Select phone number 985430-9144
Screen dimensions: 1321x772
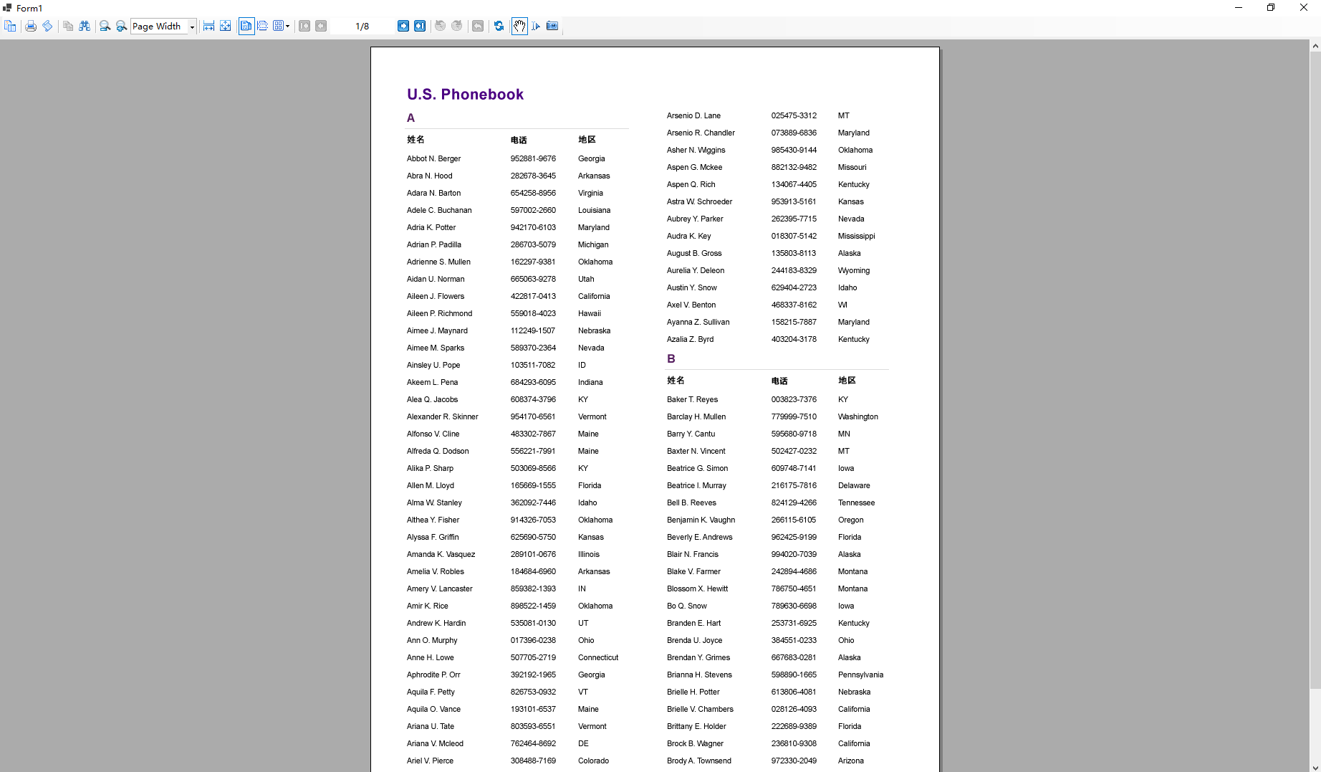(794, 150)
